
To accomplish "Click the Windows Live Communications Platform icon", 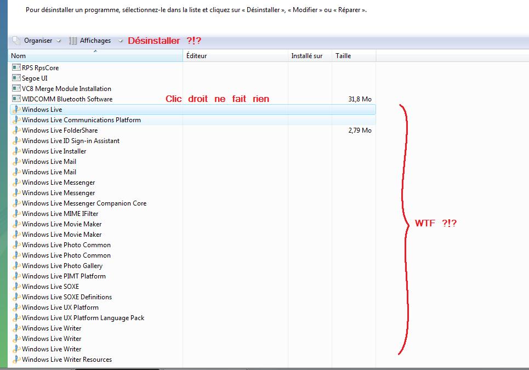I will tap(16, 119).
